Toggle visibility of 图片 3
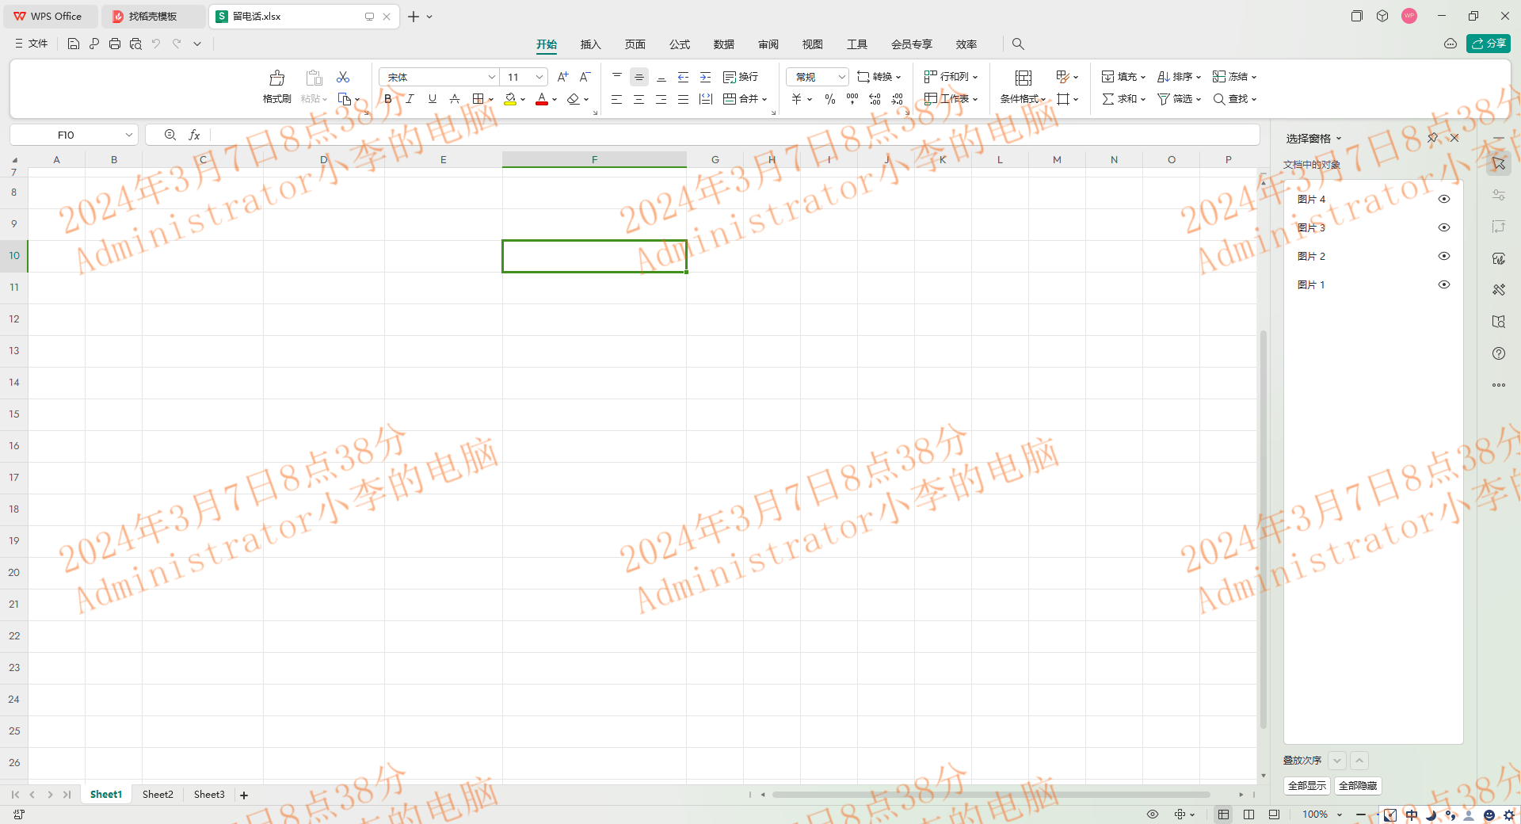Screen dimensions: 1521x824 point(1443,227)
